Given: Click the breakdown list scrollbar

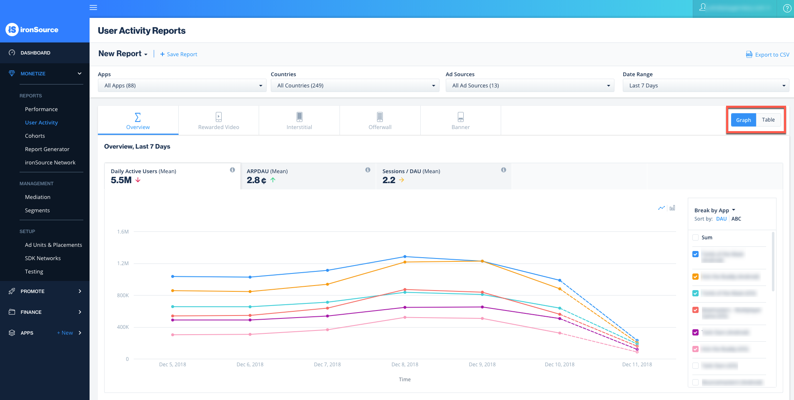Looking at the screenshot, I should click(773, 262).
